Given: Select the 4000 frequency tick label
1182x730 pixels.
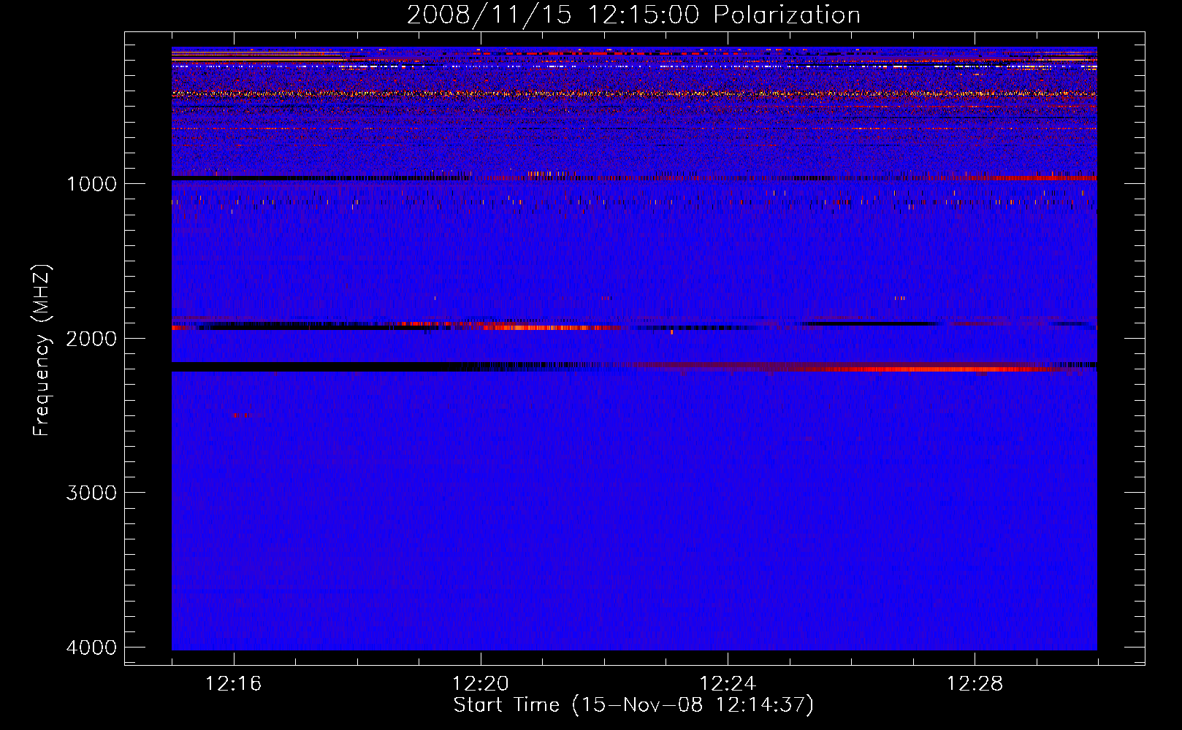Looking at the screenshot, I should coord(91,648).
